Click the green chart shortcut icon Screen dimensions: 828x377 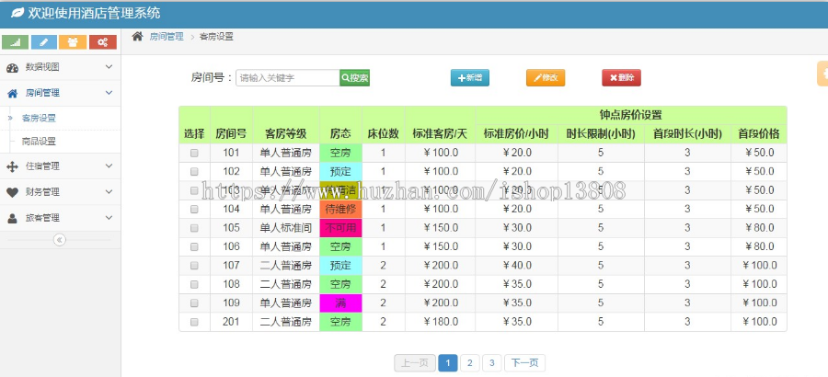16,42
